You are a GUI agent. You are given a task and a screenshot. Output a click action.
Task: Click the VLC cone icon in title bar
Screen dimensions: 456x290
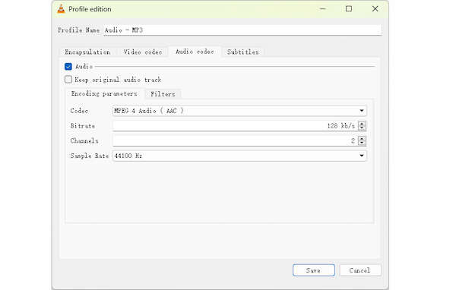[x=61, y=9]
